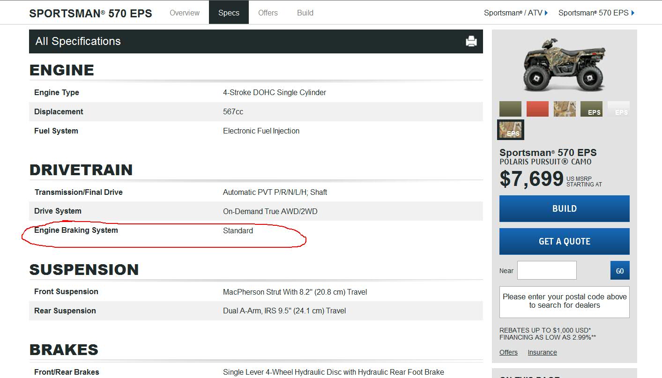This screenshot has height=378, width=662.
Task: Open the Sportsman / ATV breadcrumb dropdown
Action: [x=516, y=13]
